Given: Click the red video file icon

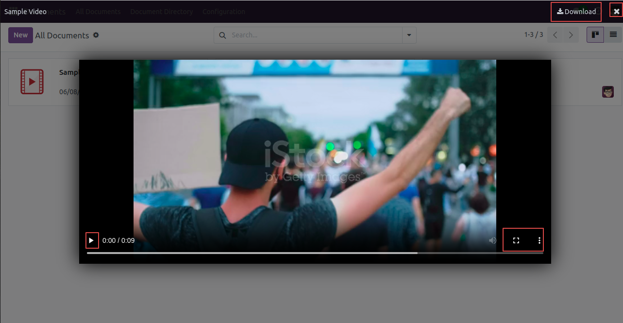Looking at the screenshot, I should tap(32, 82).
